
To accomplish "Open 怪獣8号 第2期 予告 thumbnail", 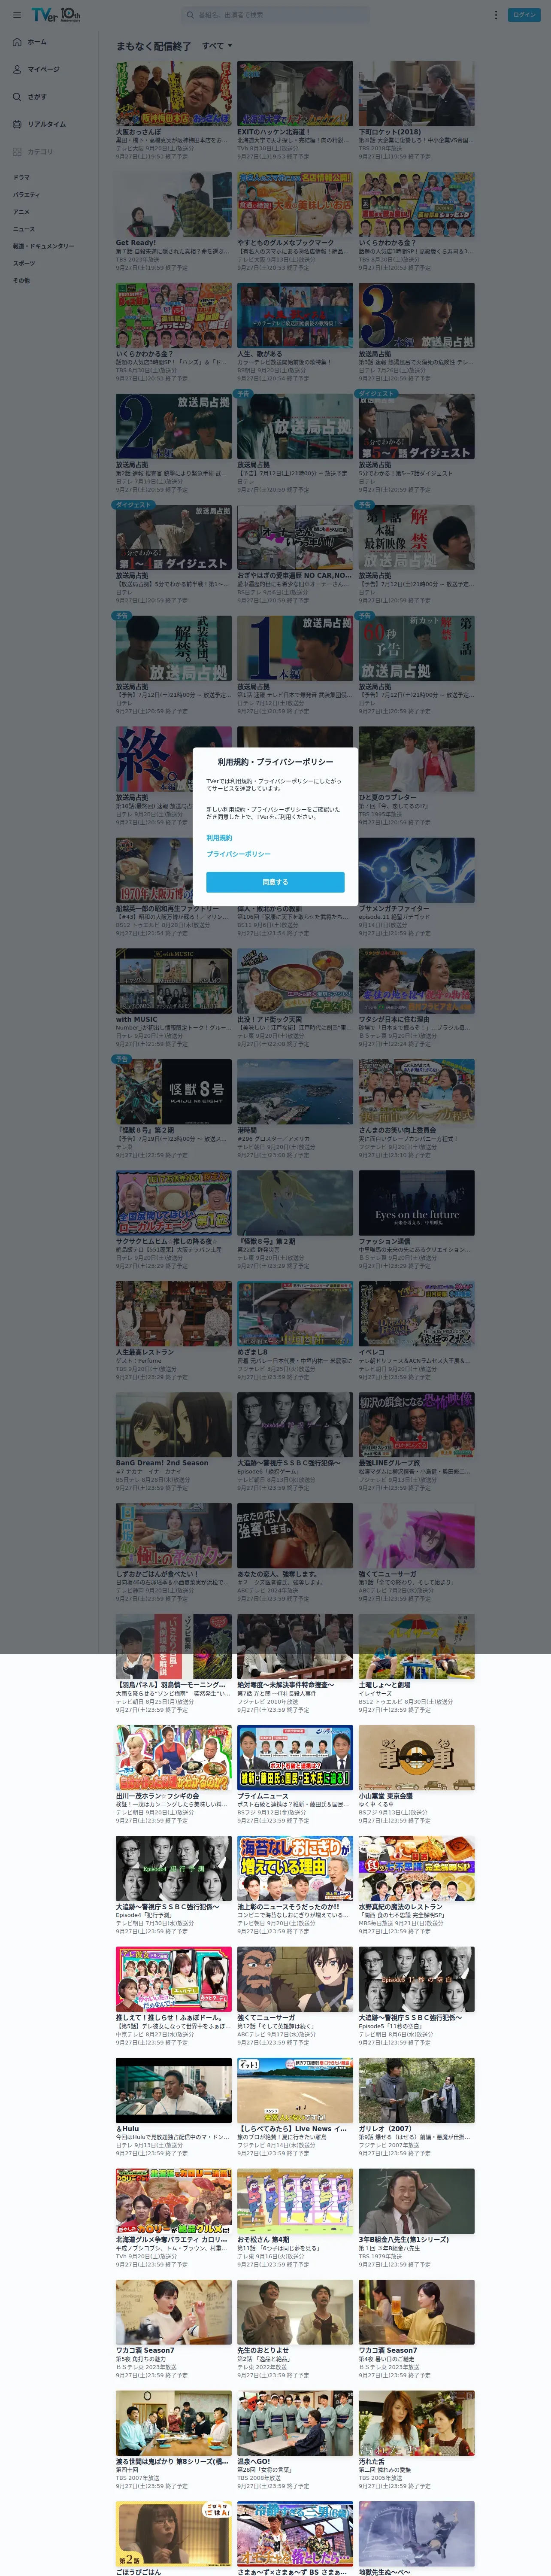I will (x=174, y=1092).
